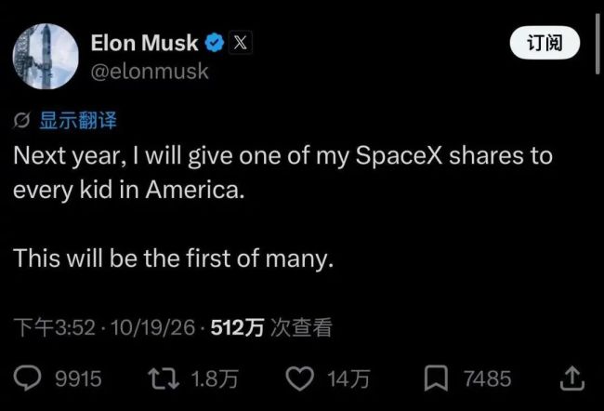Click the X affiliation badge icon

tap(241, 43)
